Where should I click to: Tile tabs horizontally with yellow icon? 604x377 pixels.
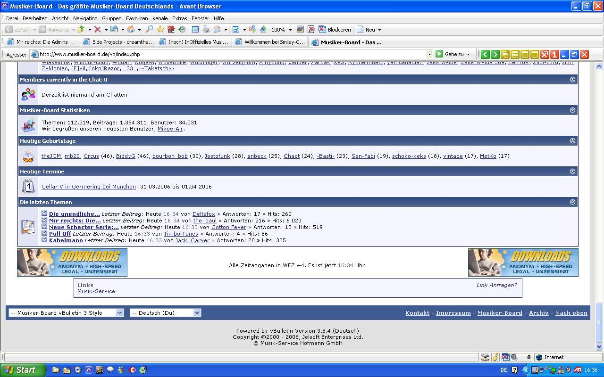(515, 54)
